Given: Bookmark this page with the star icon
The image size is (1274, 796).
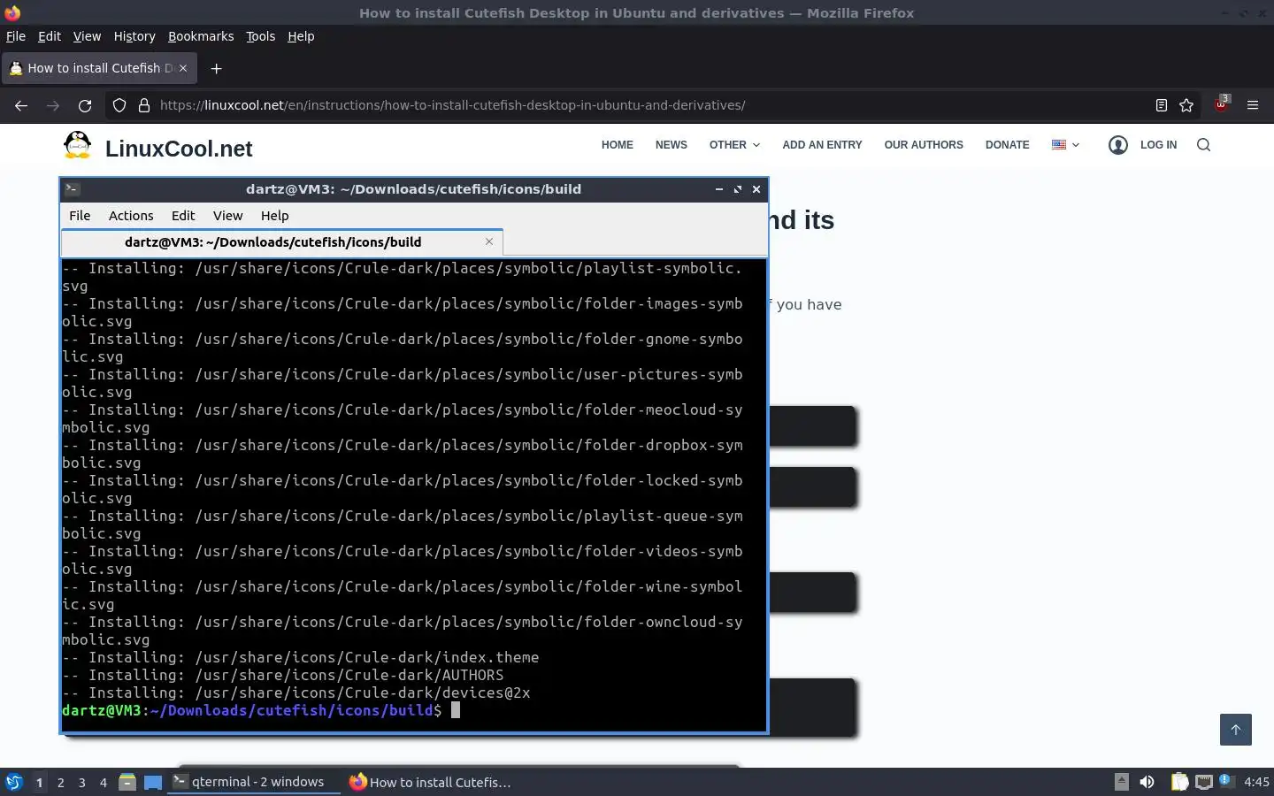Looking at the screenshot, I should (x=1186, y=105).
